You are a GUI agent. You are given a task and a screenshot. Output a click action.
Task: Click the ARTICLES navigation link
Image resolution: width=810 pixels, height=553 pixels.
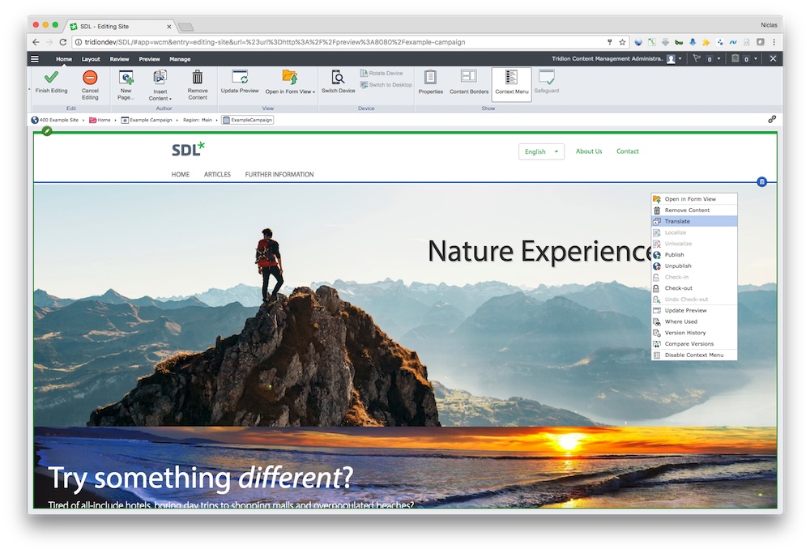pyautogui.click(x=217, y=174)
